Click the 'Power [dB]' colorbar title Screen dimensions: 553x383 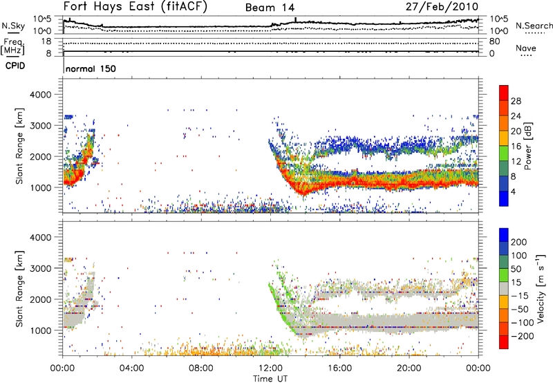pyautogui.click(x=528, y=146)
